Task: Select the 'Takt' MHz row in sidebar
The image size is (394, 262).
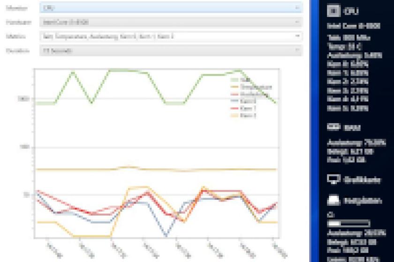Action: [x=349, y=37]
